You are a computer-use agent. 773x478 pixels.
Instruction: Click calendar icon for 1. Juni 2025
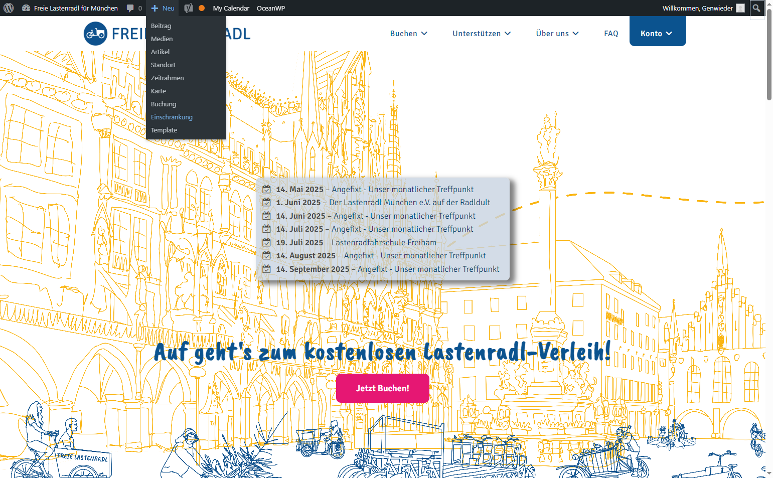click(x=267, y=202)
